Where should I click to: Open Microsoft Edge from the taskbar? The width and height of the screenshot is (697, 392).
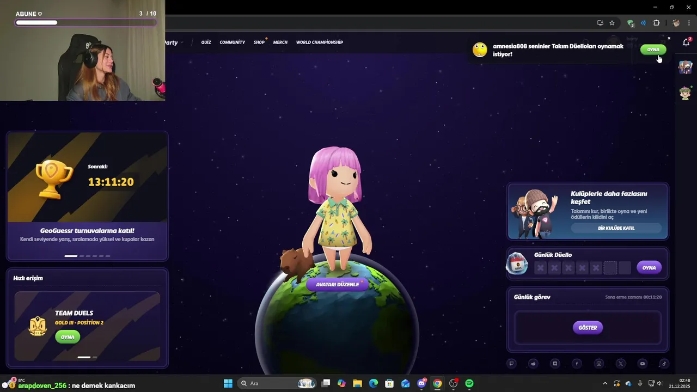374,383
